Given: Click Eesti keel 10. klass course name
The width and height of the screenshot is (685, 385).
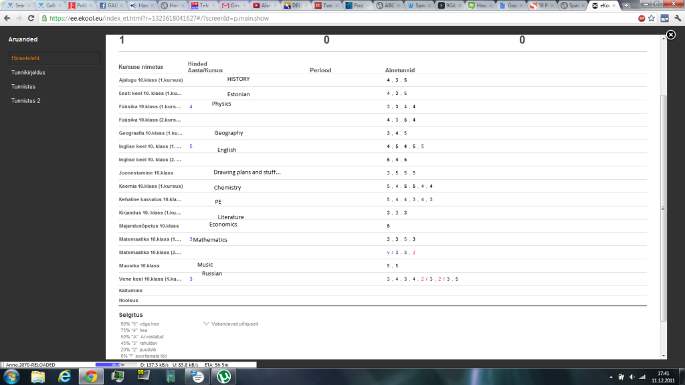Looking at the screenshot, I should click(x=150, y=93).
